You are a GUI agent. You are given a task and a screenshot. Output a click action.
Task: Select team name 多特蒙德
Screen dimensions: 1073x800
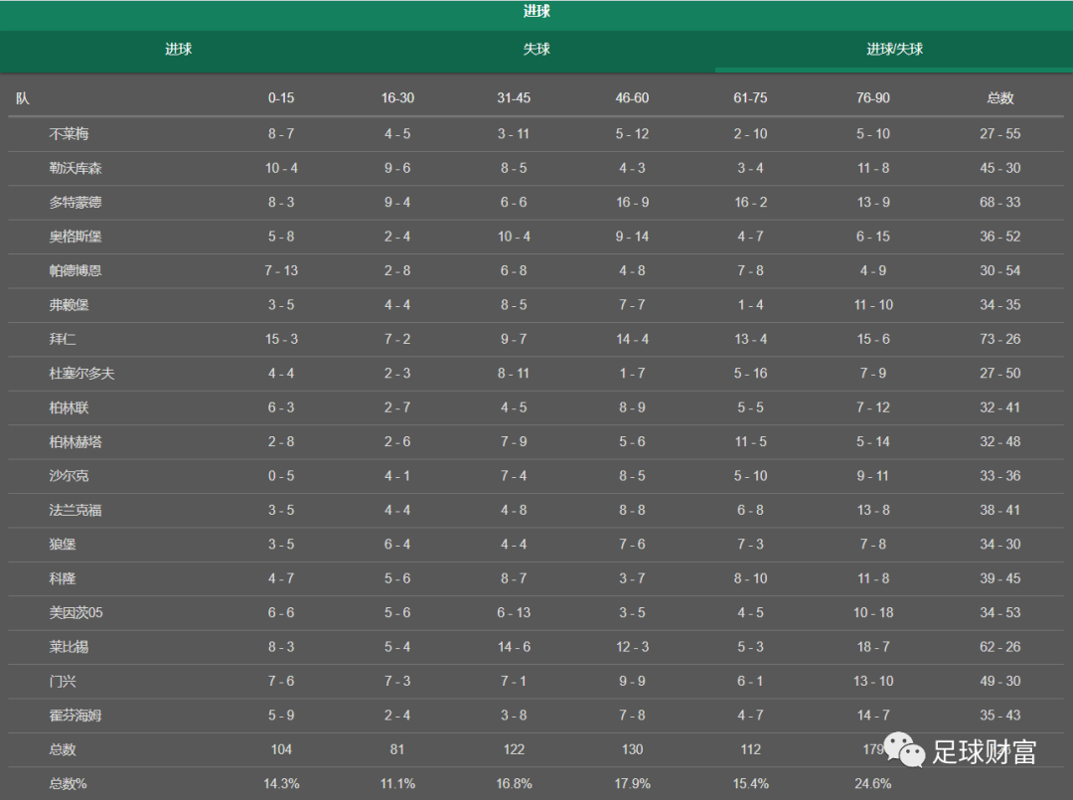pos(76,203)
